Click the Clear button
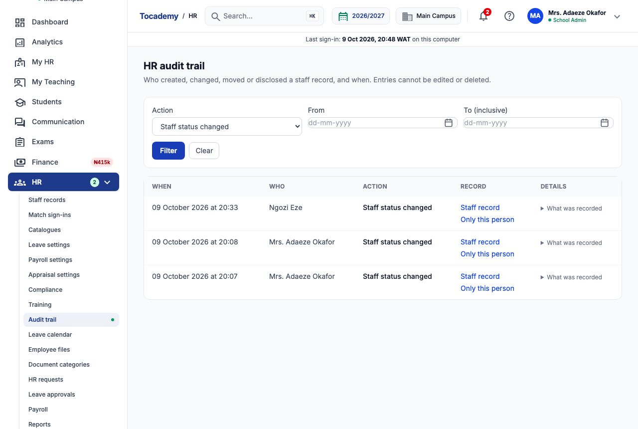This screenshot has width=638, height=429. coord(204,151)
